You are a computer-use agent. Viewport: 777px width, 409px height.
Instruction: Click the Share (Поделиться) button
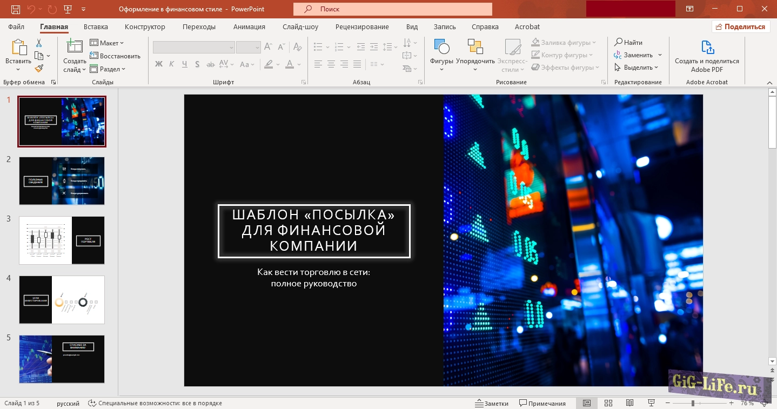click(x=740, y=26)
